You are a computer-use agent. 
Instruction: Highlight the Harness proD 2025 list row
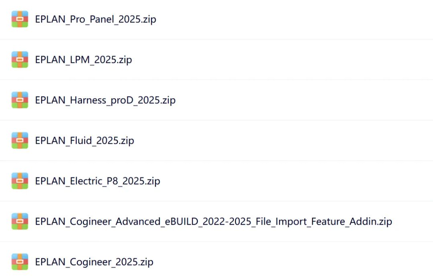[x=281, y=100]
